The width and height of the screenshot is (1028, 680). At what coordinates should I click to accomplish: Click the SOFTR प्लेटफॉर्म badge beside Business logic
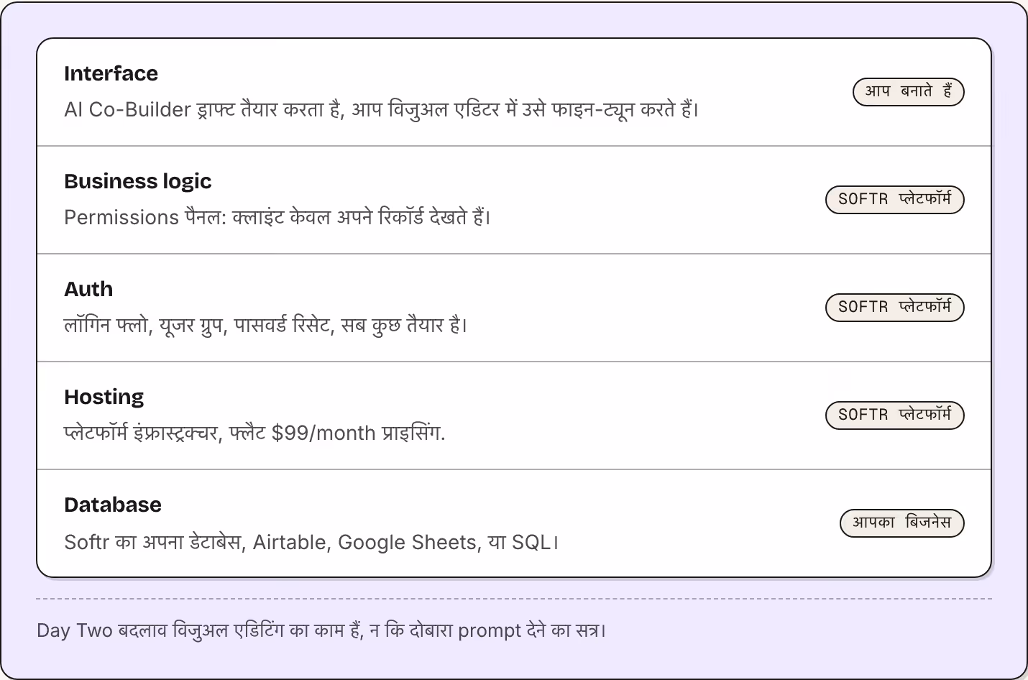coord(895,200)
